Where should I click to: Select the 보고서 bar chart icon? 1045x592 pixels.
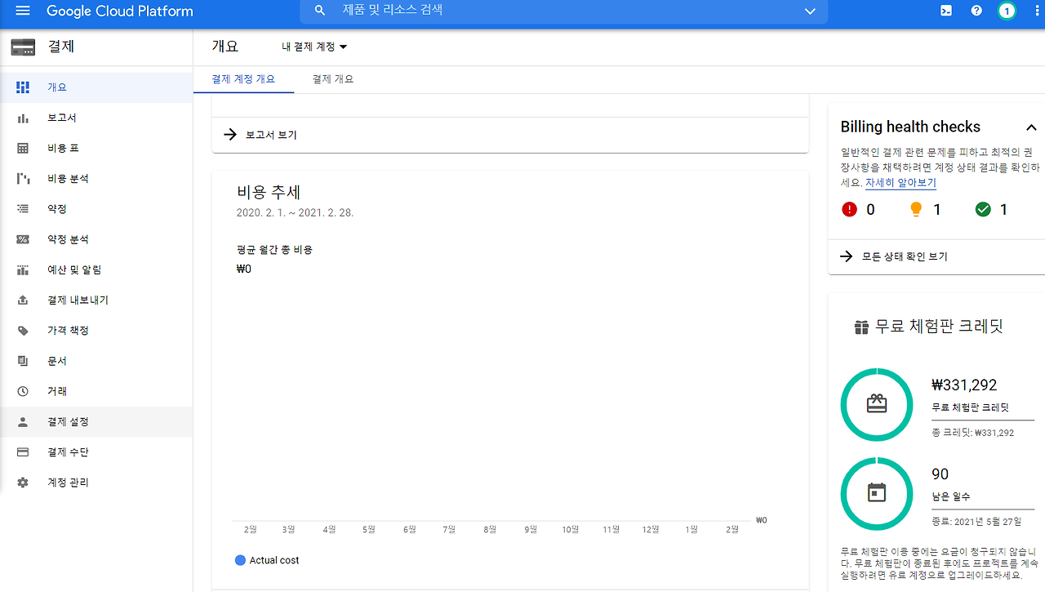(24, 117)
